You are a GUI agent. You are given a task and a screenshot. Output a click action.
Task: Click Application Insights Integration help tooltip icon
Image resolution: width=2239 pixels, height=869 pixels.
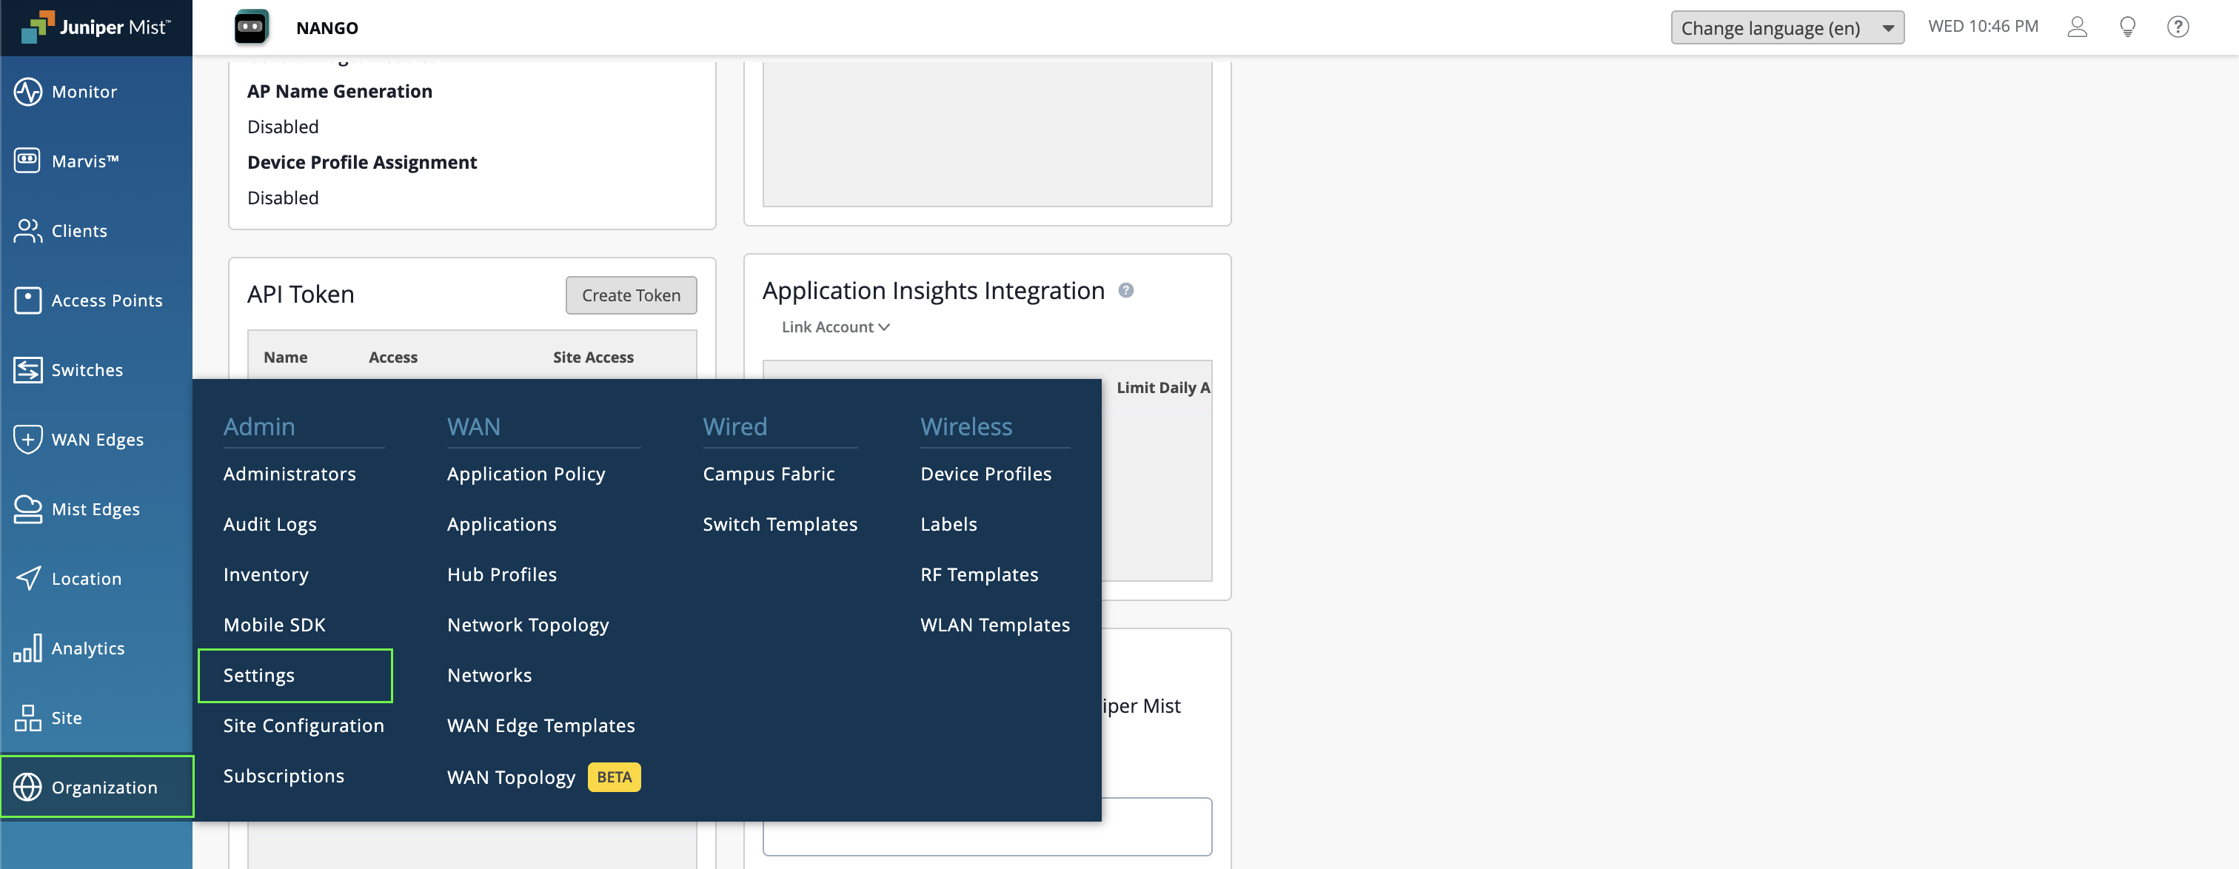[x=1125, y=290]
